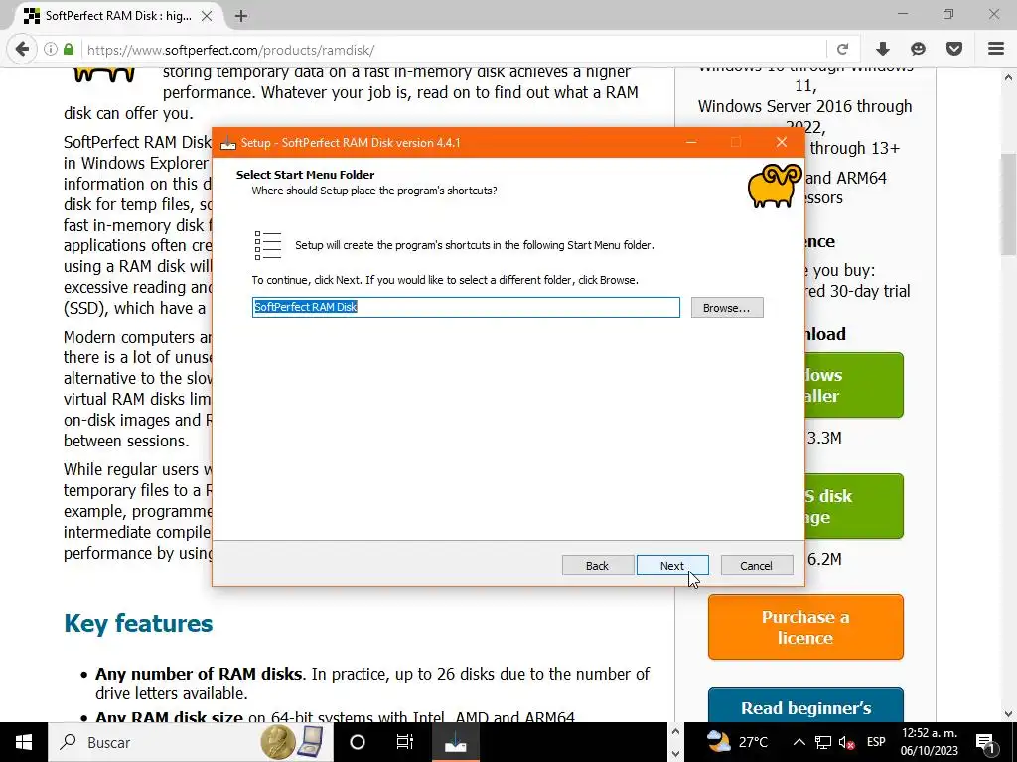Viewport: 1017px width, 762px height.
Task: Open the Windows Start menu
Action: [24, 742]
